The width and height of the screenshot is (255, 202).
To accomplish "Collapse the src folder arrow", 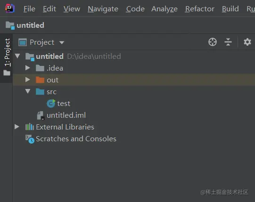I will [x=28, y=91].
